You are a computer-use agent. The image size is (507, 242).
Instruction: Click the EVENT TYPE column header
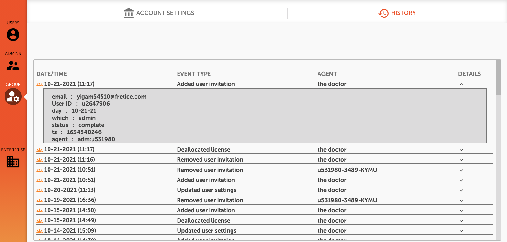(x=194, y=74)
